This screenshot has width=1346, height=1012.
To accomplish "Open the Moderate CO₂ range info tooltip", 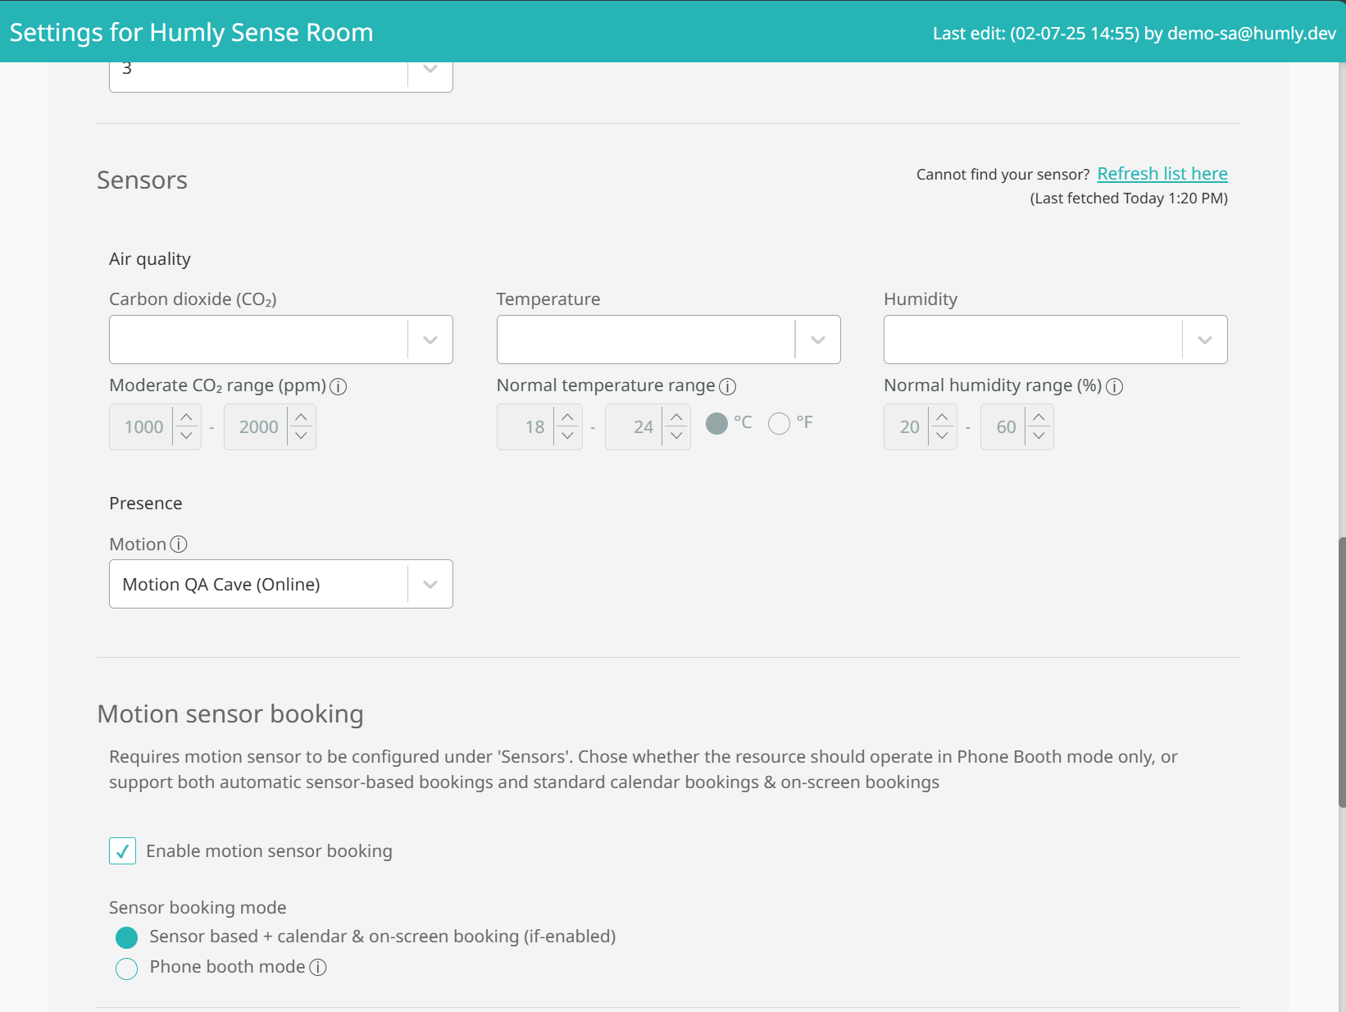I will (x=339, y=386).
